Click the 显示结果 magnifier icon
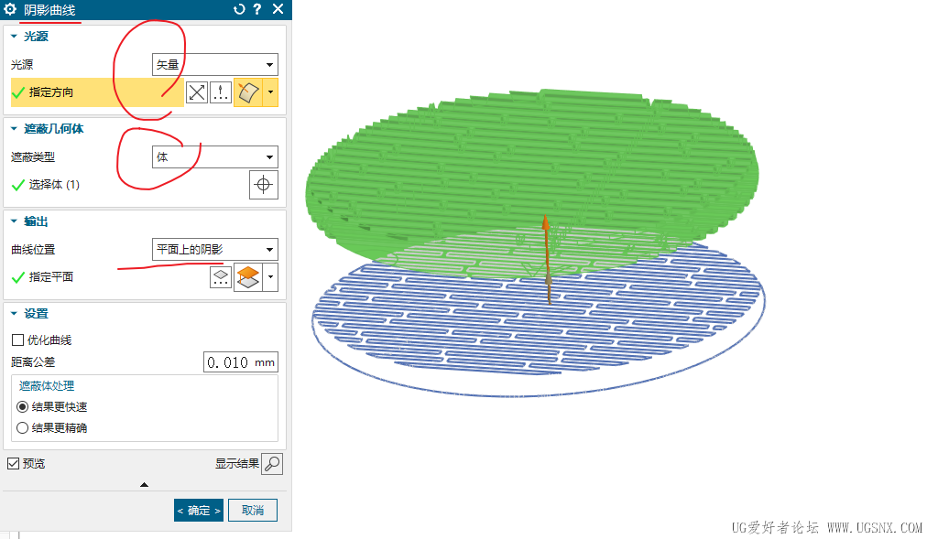 [272, 464]
